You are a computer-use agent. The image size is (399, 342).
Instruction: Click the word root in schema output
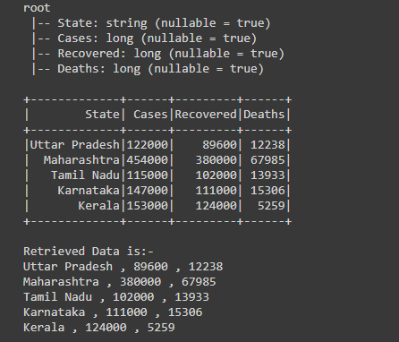[37, 8]
